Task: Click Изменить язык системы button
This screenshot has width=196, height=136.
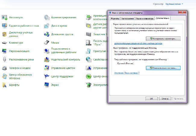Action: coord(163,68)
